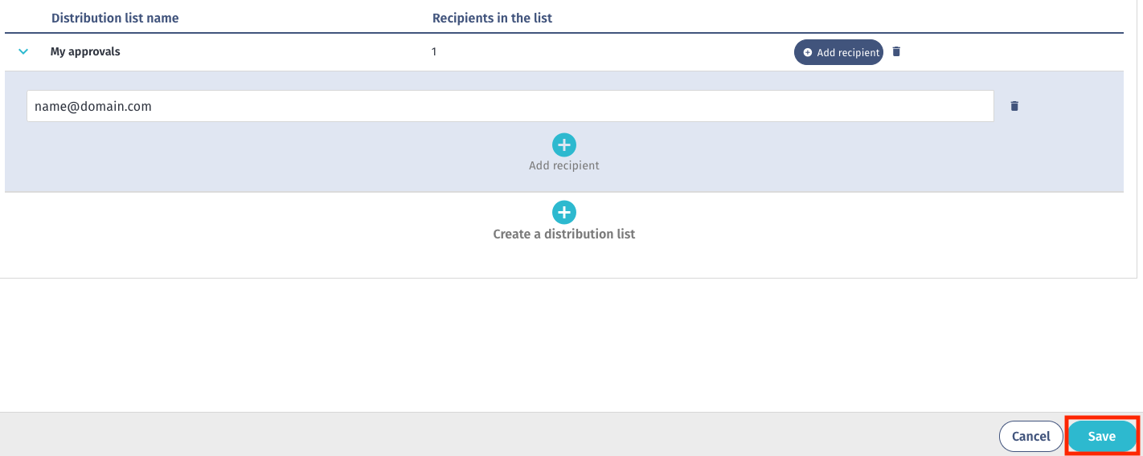Click the small plus icon inside the Add recipient pill
This screenshot has height=456, width=1143.
tap(808, 52)
